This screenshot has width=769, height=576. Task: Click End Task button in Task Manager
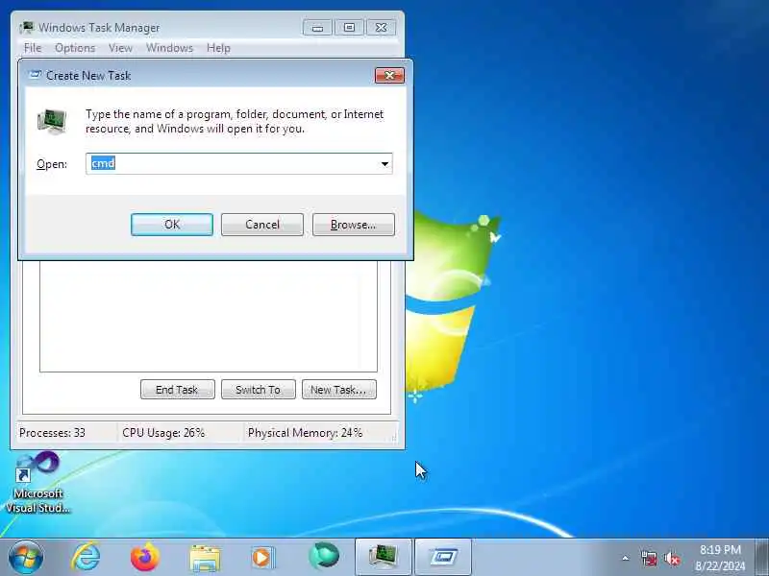coord(177,390)
